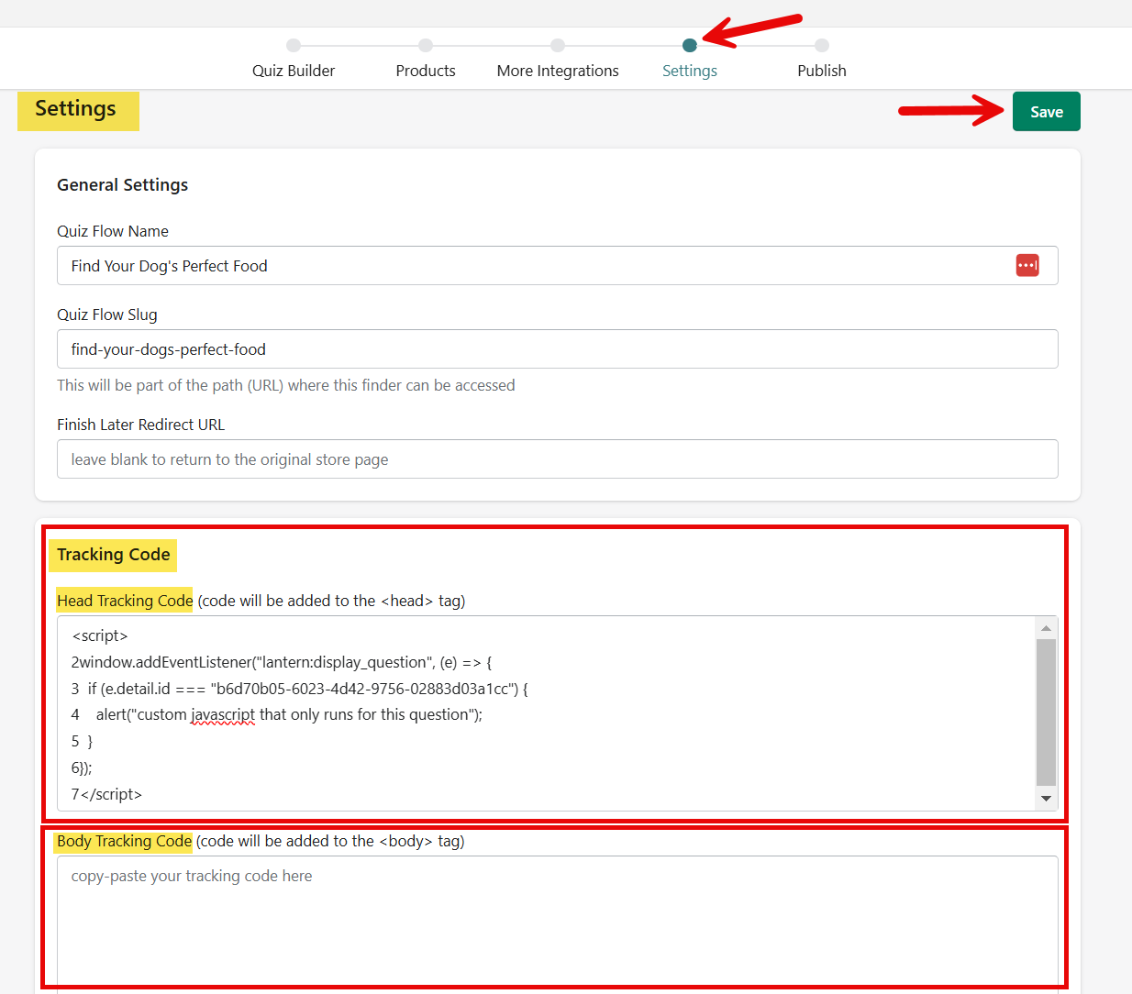Image resolution: width=1132 pixels, height=994 pixels.
Task: Click the head code scrollbar up arrow
Action: pyautogui.click(x=1046, y=628)
